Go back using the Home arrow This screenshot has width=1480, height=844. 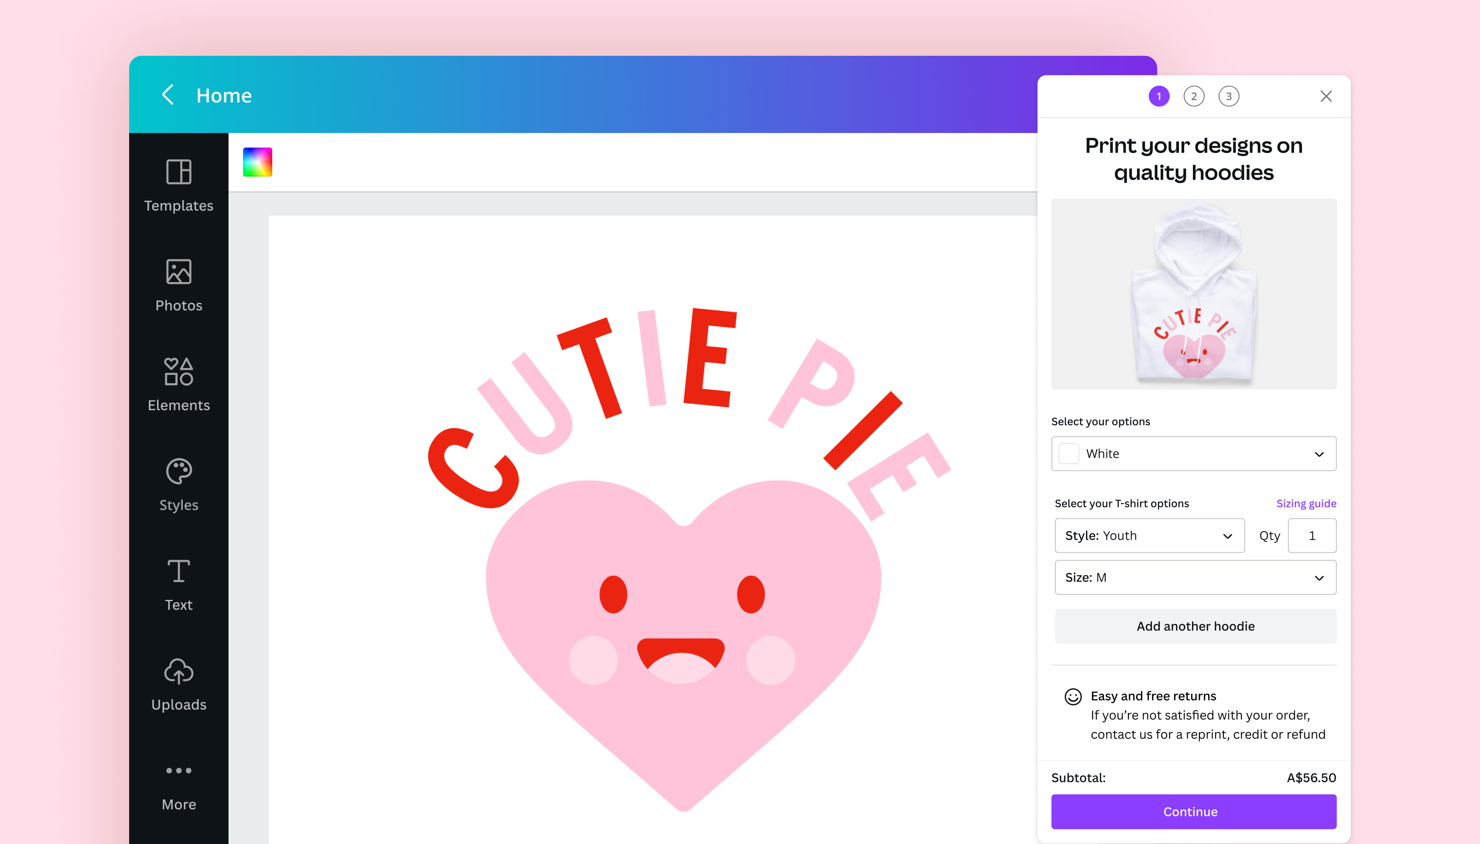(168, 95)
